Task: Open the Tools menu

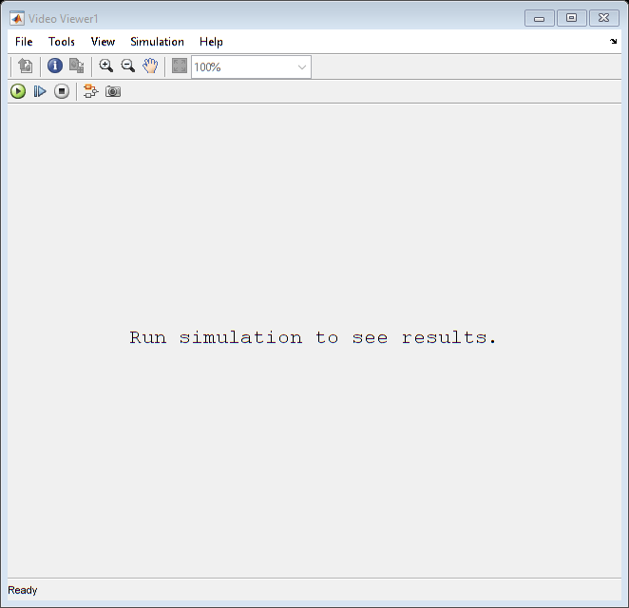Action: tap(62, 42)
